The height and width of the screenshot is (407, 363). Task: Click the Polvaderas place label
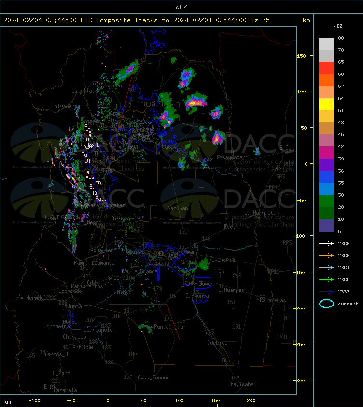[65, 106]
